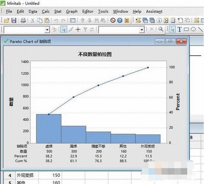
Task: Click inside the first toolbar combo field
Action: pos(24,30)
